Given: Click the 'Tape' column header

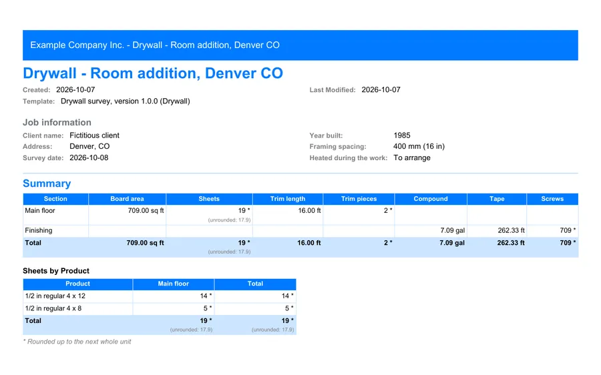Looking at the screenshot, I should [x=497, y=199].
